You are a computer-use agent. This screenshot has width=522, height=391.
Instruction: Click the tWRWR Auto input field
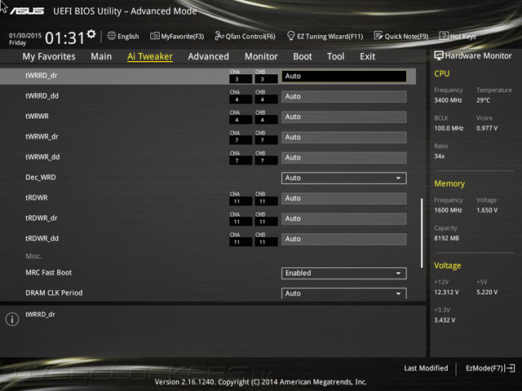344,117
